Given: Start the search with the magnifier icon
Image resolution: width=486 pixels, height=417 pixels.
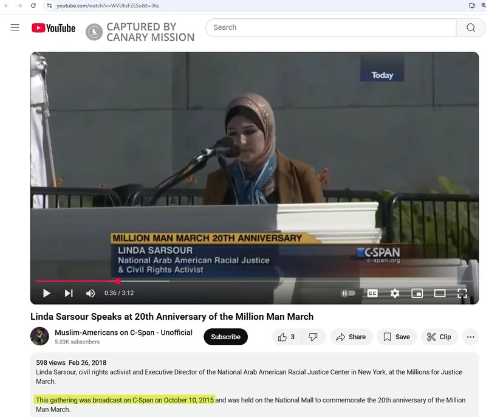Looking at the screenshot, I should (x=470, y=27).
